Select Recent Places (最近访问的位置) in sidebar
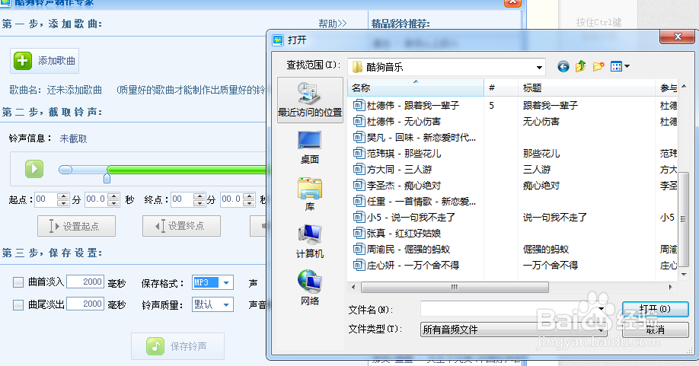The width and height of the screenshot is (699, 366). [x=310, y=100]
